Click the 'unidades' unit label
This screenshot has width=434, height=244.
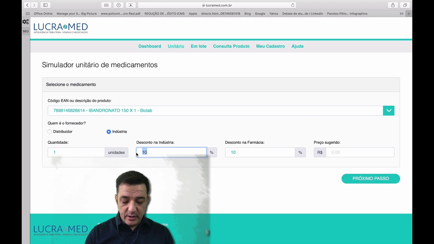click(x=116, y=152)
